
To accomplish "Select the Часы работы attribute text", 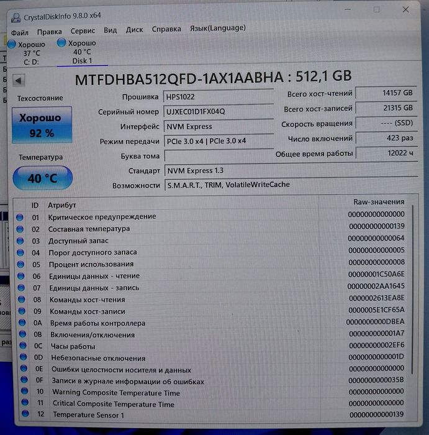I will click(73, 347).
